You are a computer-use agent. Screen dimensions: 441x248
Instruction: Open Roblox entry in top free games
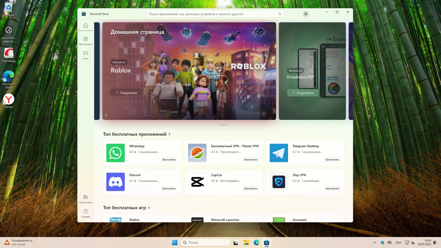click(x=142, y=218)
